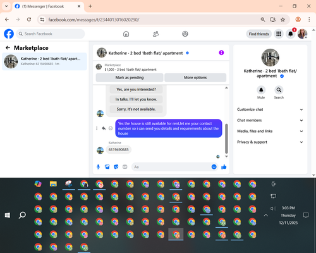Click Find friends button
316x253 pixels.
click(259, 34)
